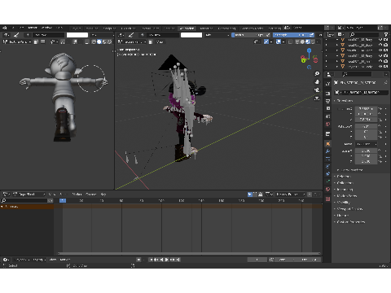Toggle camera view with the camera gizmo icon
Screen dimensions: 391x293
pyautogui.click(x=317, y=90)
